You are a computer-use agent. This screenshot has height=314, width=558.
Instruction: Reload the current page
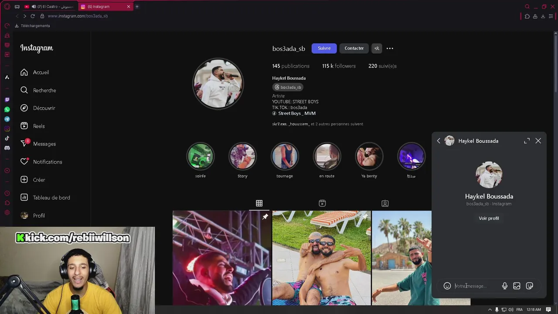point(32,16)
